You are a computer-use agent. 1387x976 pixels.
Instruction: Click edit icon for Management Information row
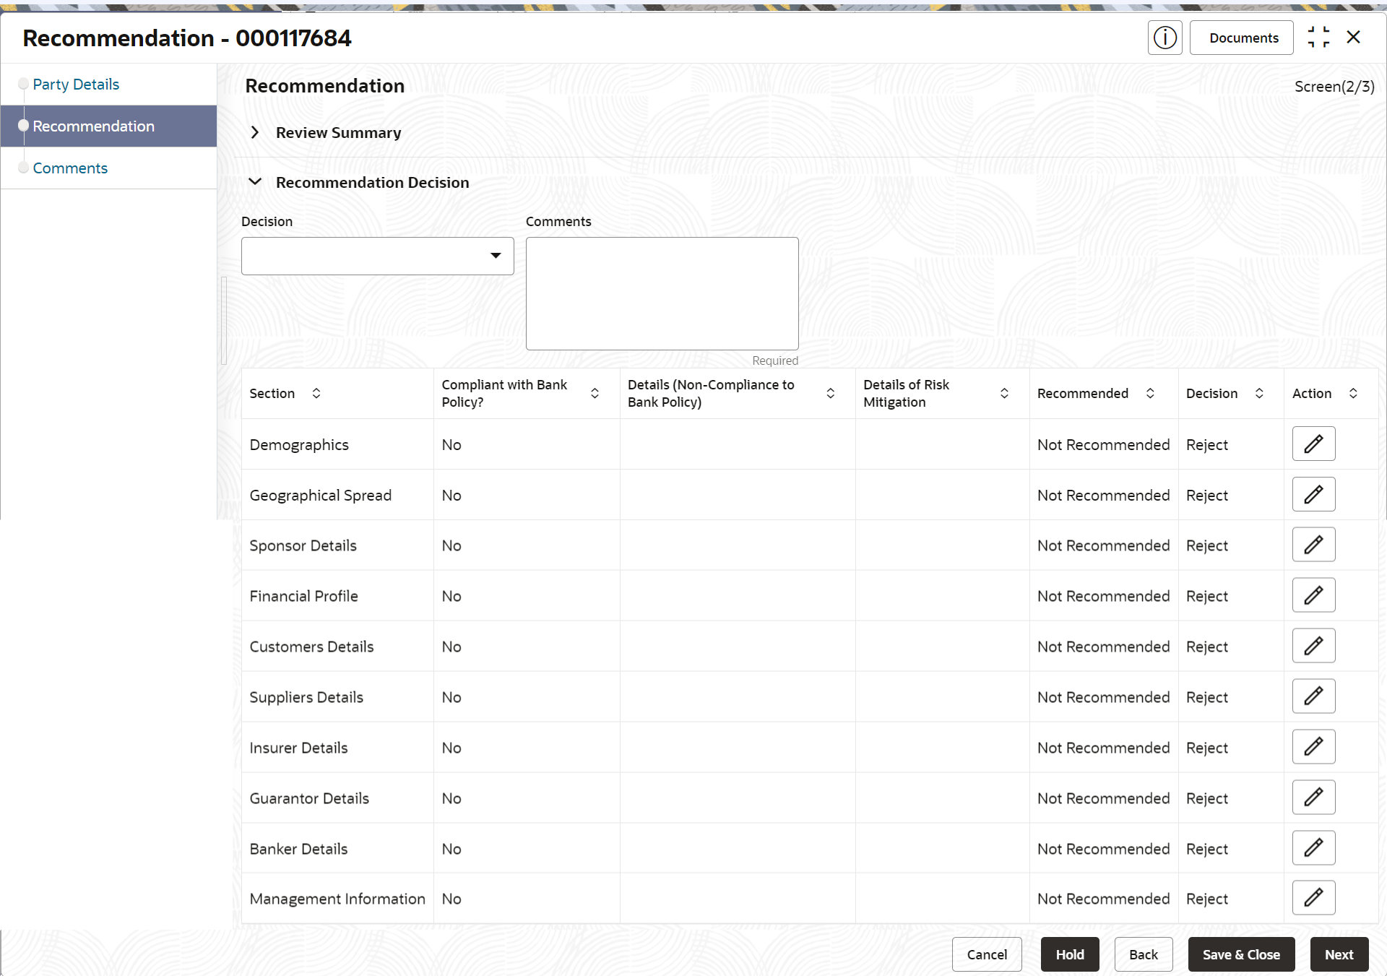[1313, 898]
